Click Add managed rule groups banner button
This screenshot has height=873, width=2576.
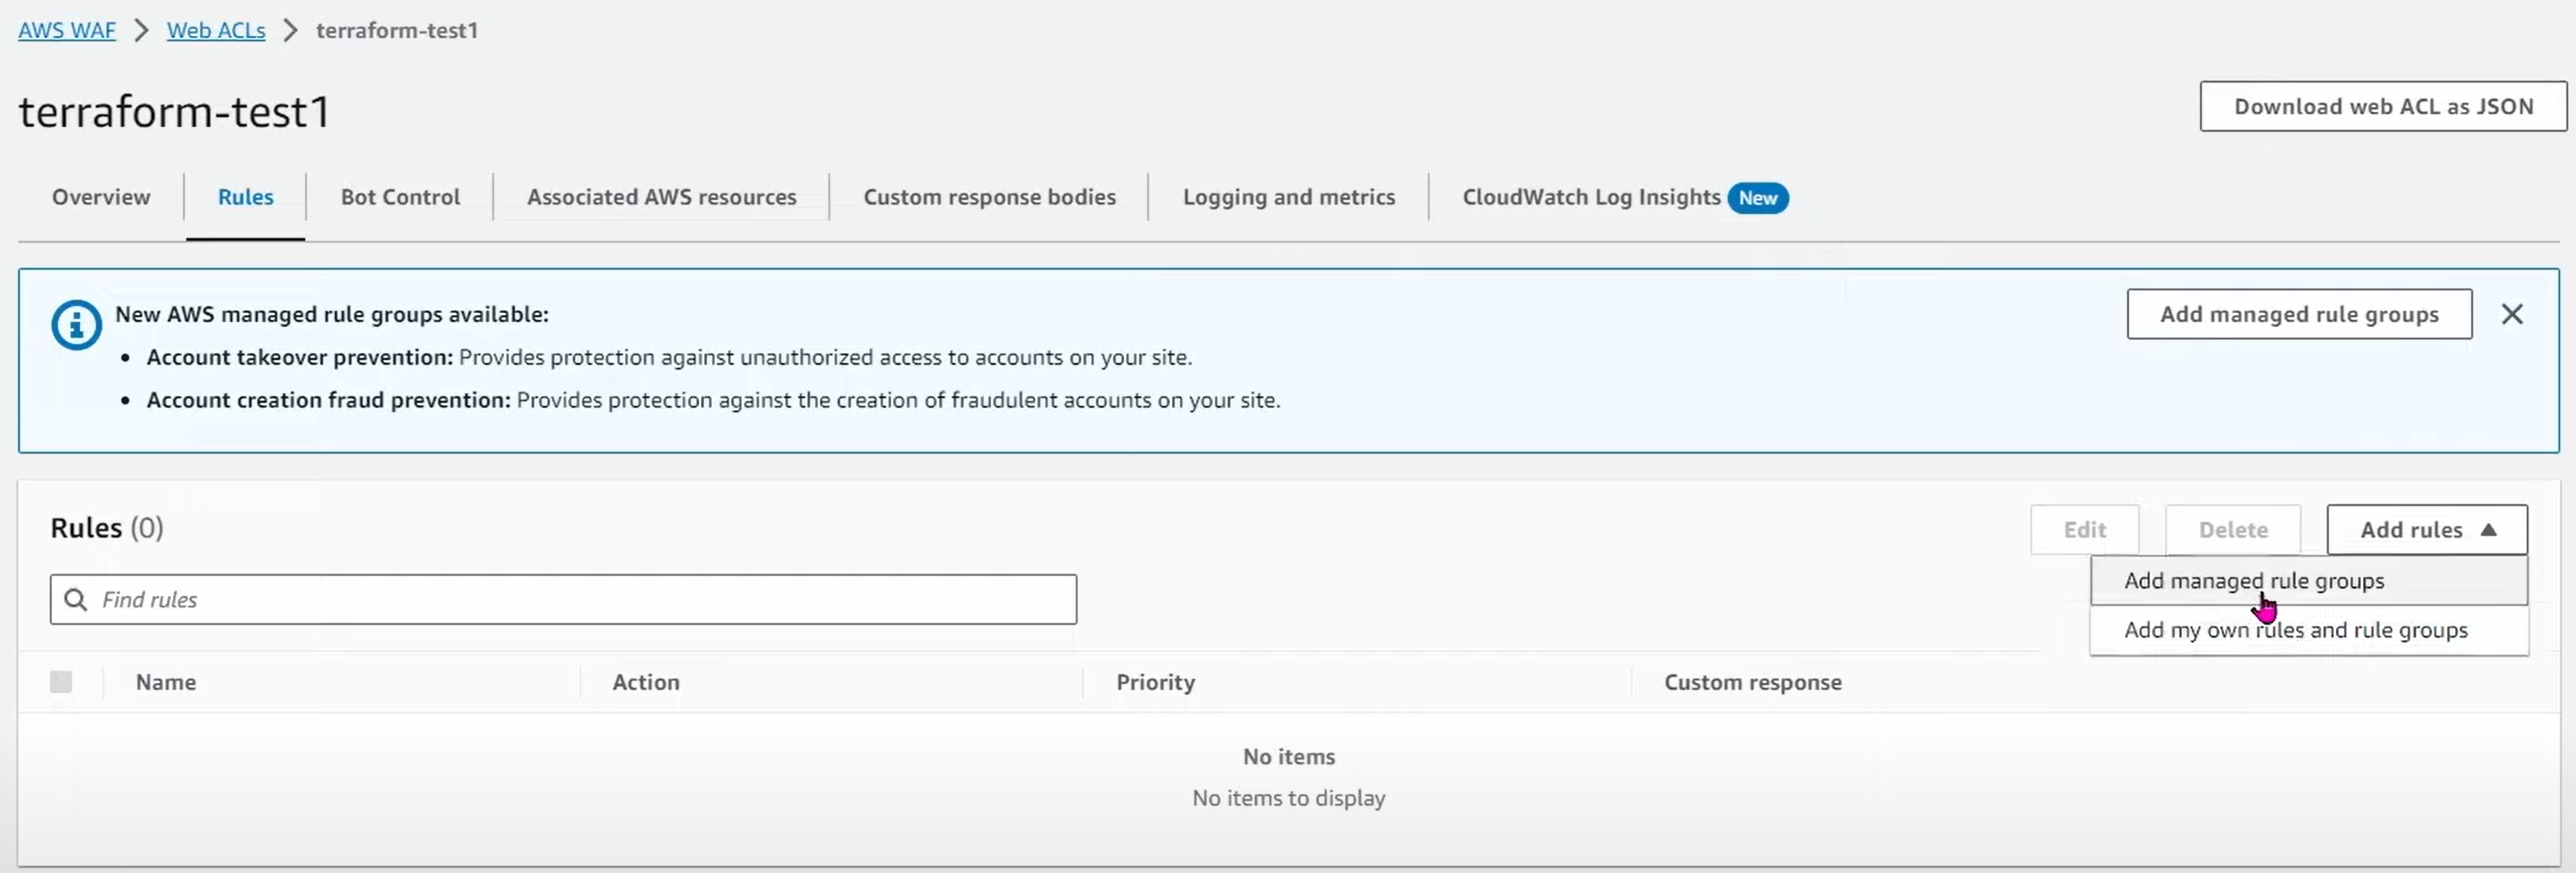pyautogui.click(x=2299, y=314)
